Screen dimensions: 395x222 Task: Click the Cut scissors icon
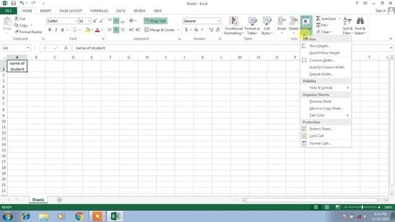17,18
